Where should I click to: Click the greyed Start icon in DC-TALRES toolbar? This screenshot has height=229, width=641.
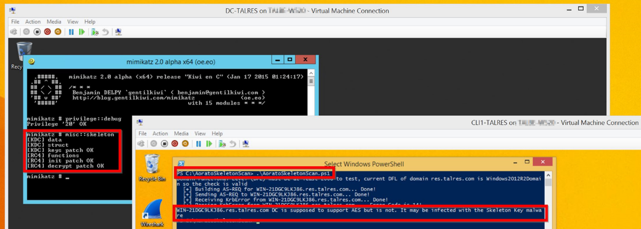(x=26, y=32)
